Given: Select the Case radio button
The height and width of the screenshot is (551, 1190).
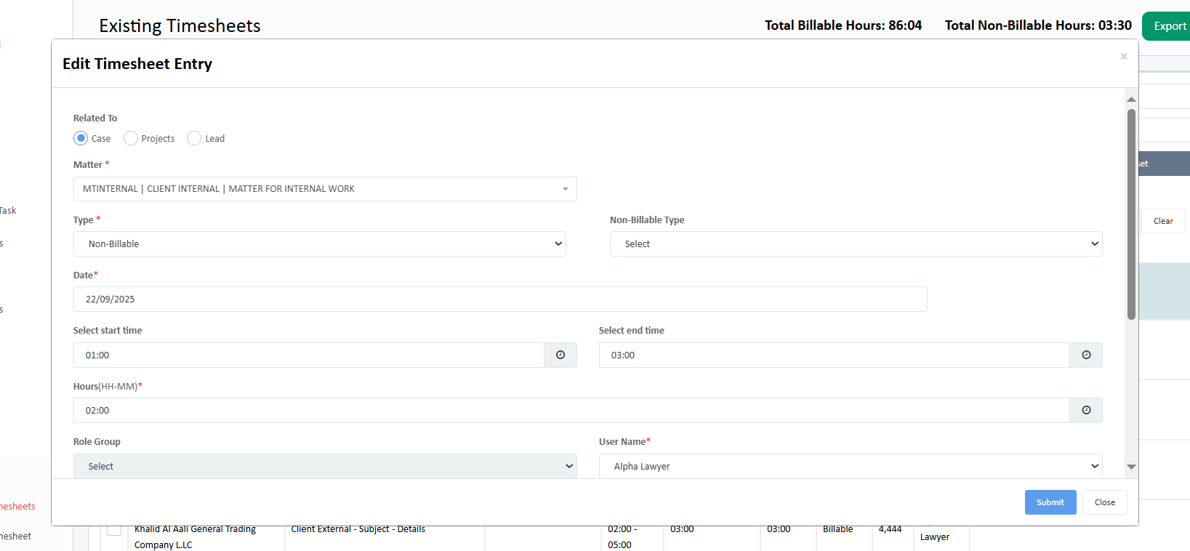Looking at the screenshot, I should coord(81,138).
